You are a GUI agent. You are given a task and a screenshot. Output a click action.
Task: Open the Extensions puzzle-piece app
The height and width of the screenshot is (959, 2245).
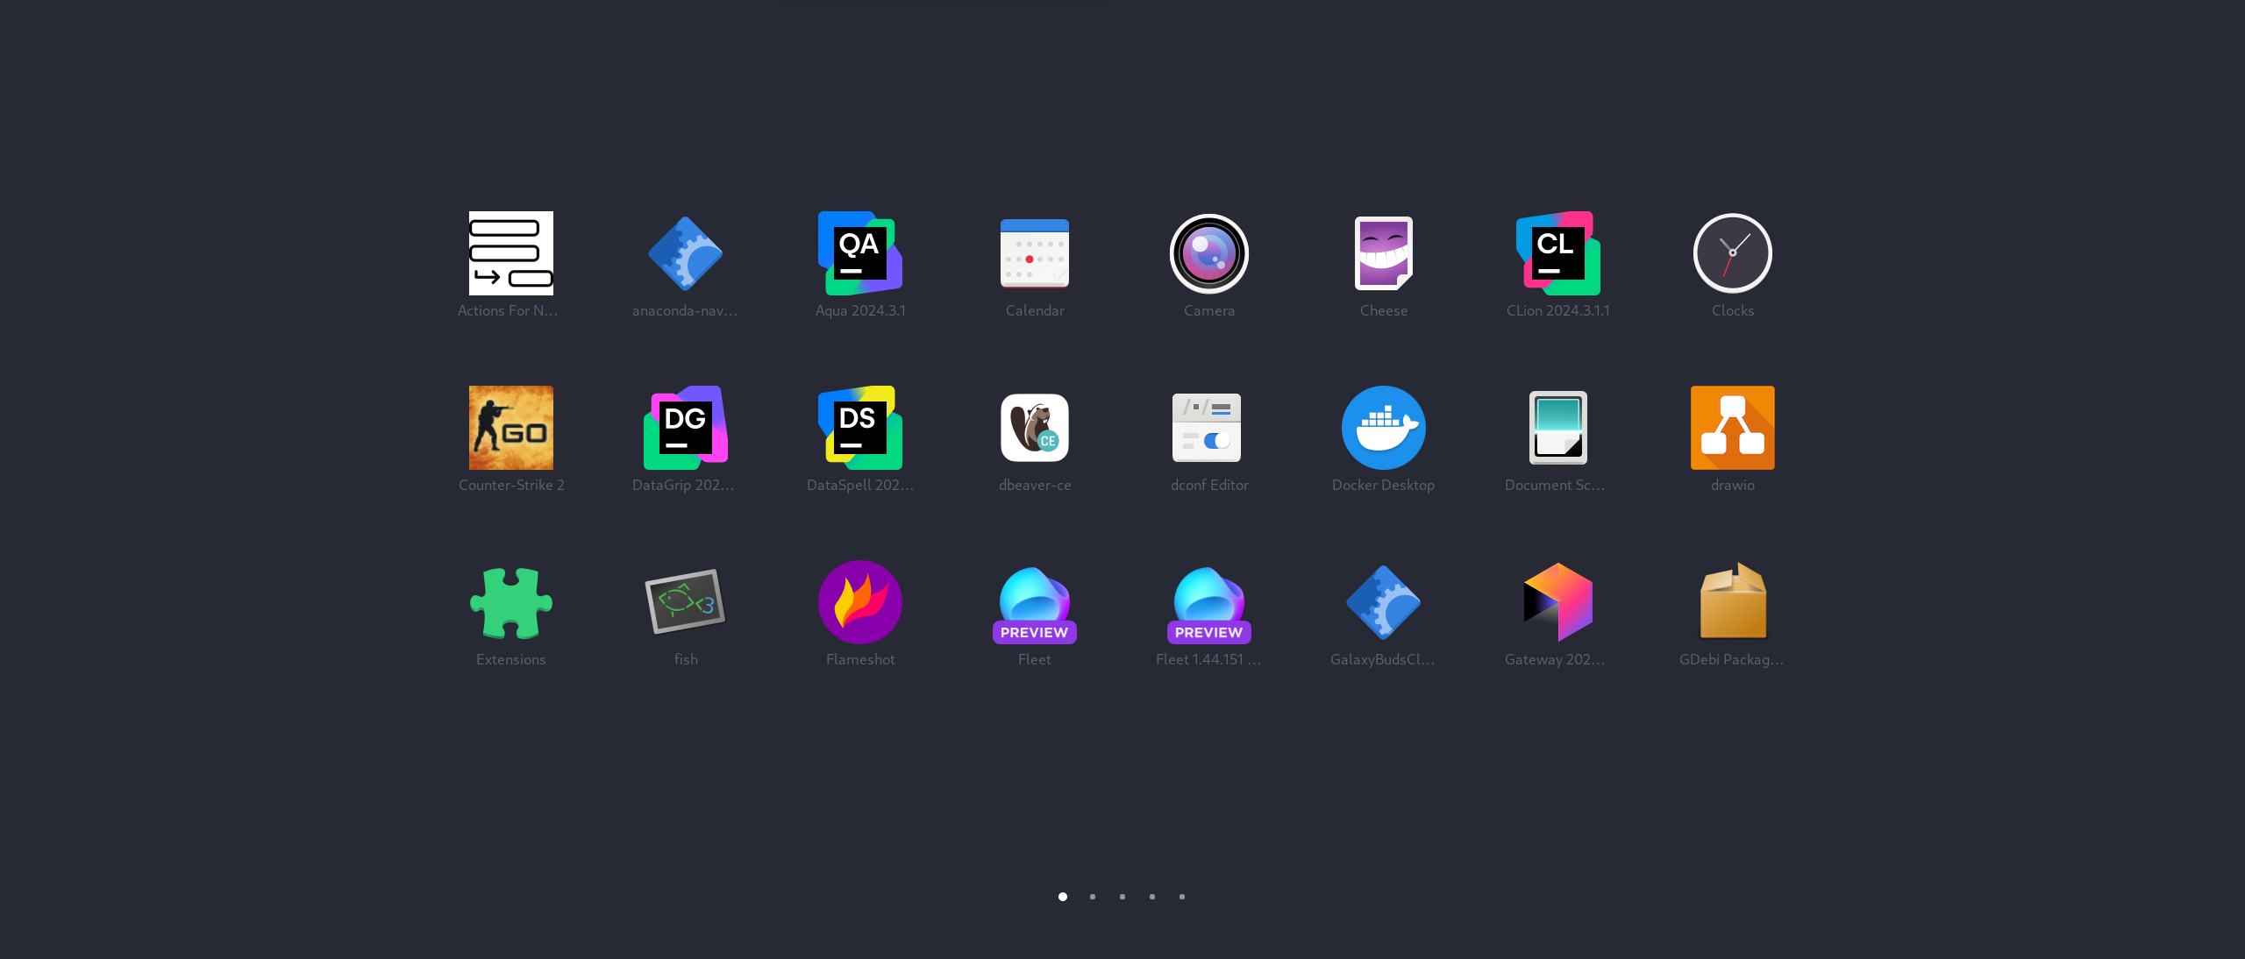tap(510, 602)
